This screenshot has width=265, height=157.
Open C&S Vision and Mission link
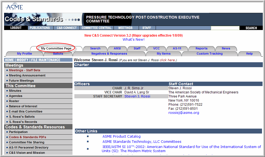pyautogui.click(x=27, y=153)
